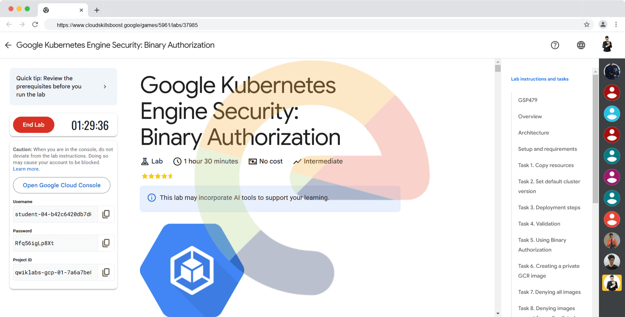The height and width of the screenshot is (317, 625).
Task: Follow the Learn more link
Action: pyautogui.click(x=26, y=169)
